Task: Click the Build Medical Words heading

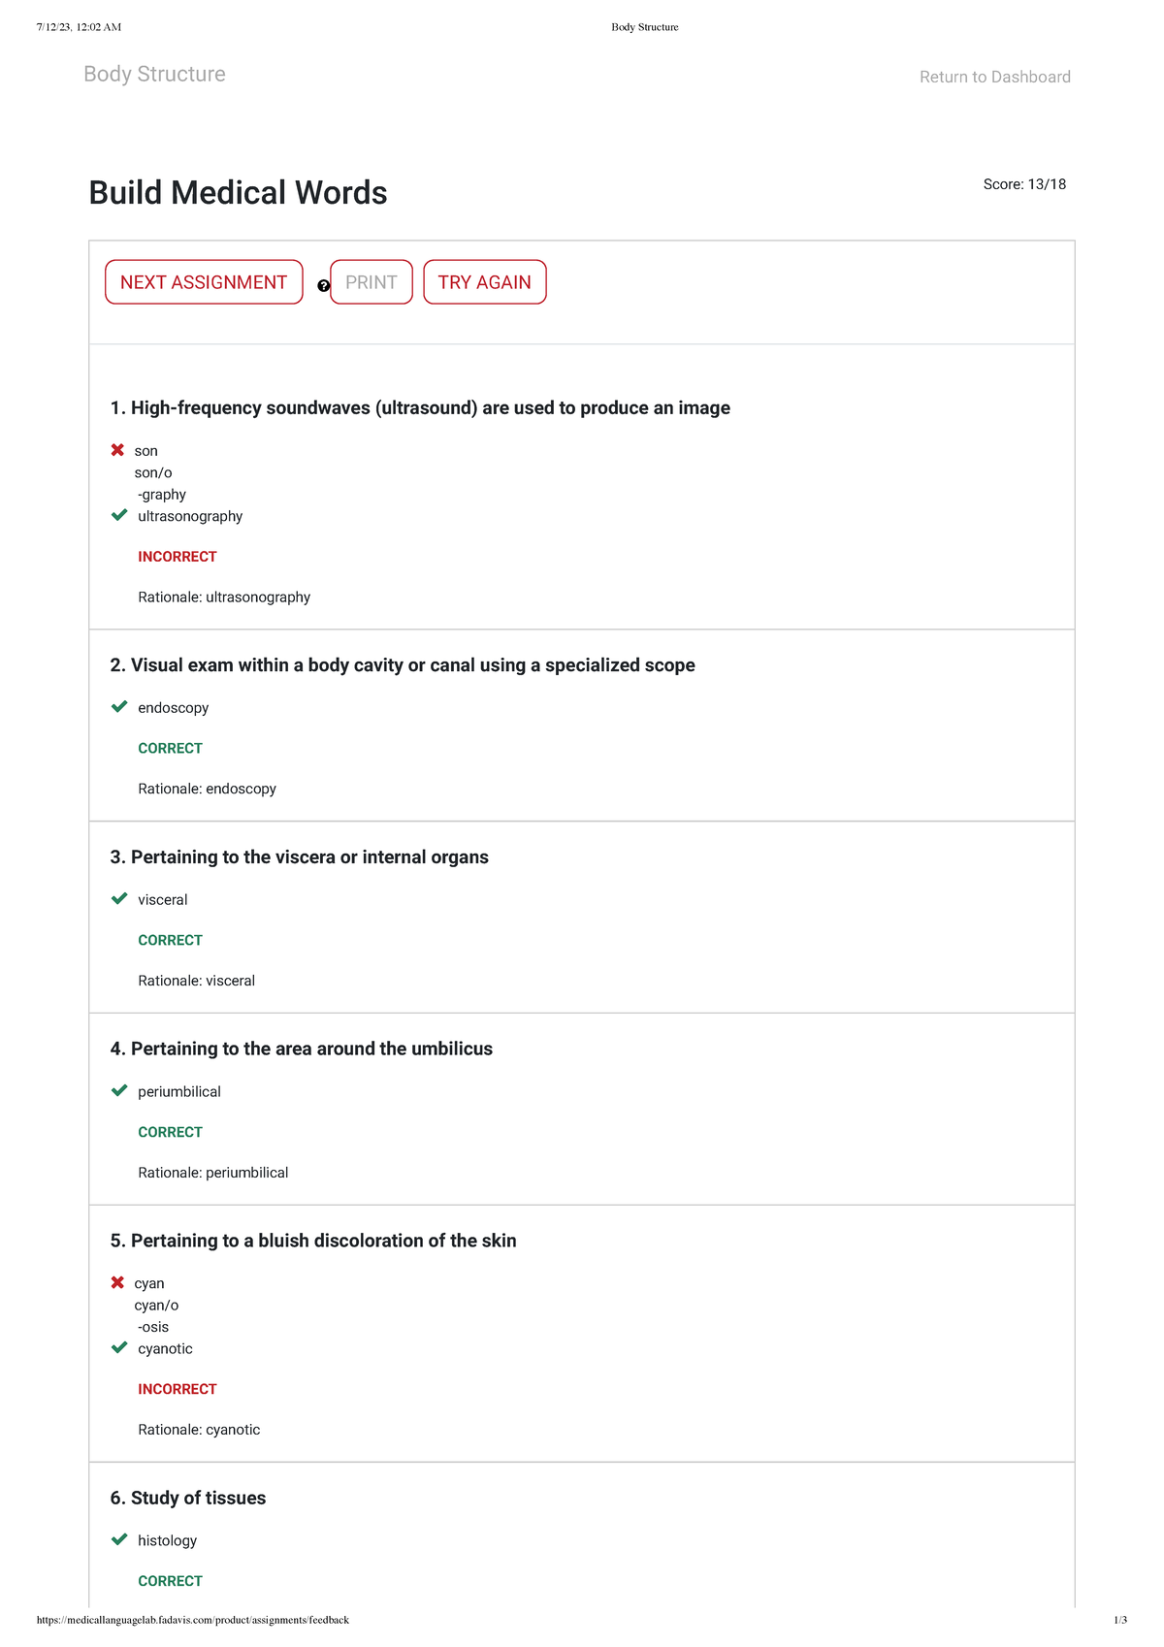Action: pyautogui.click(x=238, y=193)
